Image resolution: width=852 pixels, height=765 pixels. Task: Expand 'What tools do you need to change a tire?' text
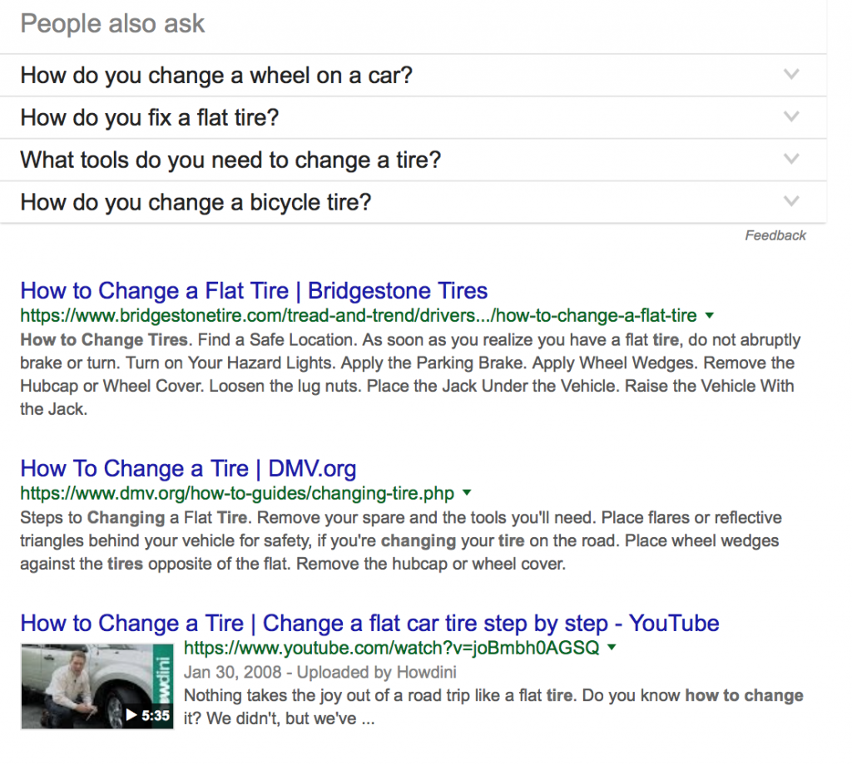click(230, 160)
